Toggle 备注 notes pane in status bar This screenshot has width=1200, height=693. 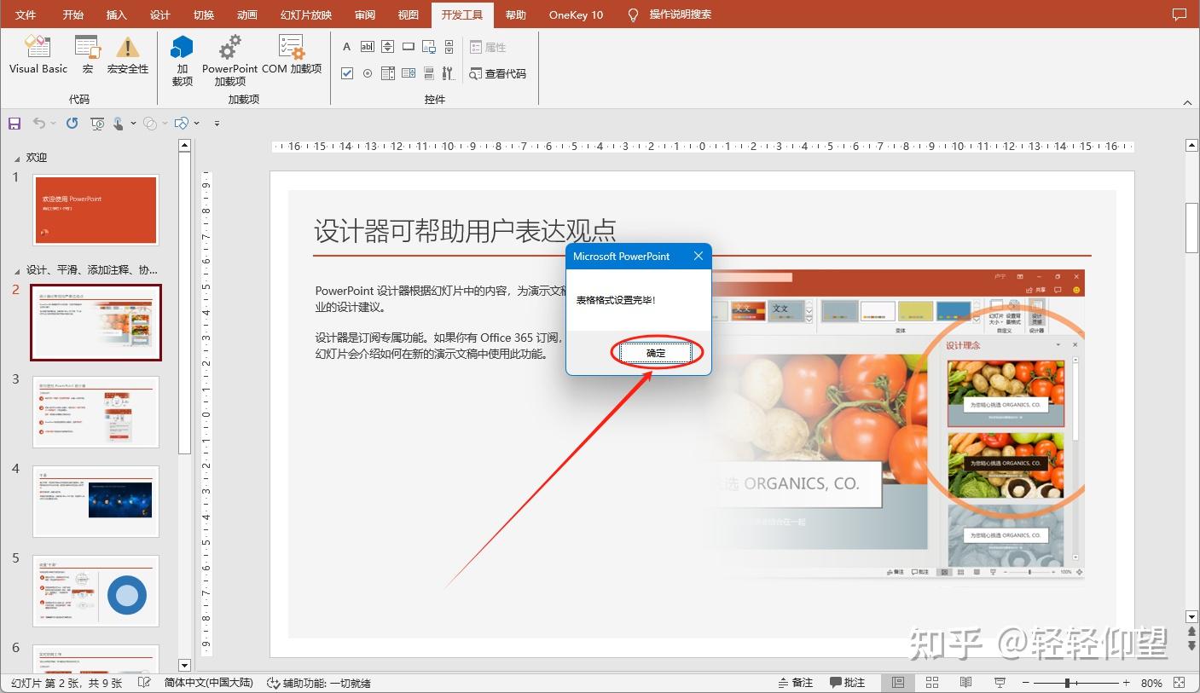tap(796, 683)
